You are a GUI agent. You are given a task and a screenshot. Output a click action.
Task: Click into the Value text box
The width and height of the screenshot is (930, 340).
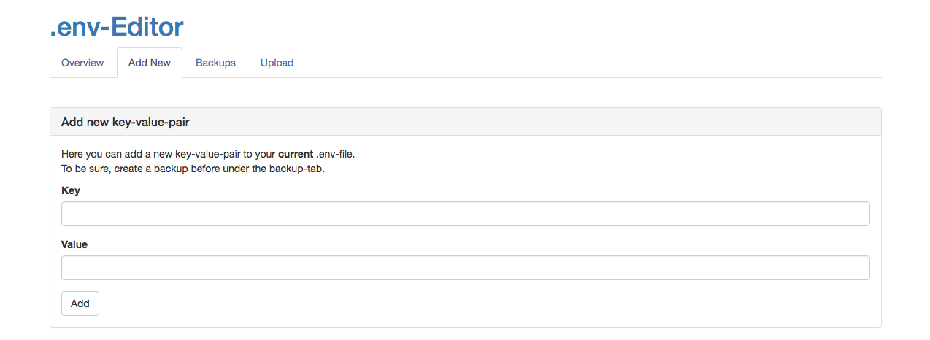click(465, 268)
